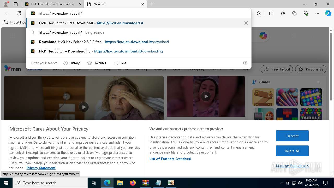Viewport: 334px width, 188px height.
Task: Open the Feed layout button
Action: 277,69
